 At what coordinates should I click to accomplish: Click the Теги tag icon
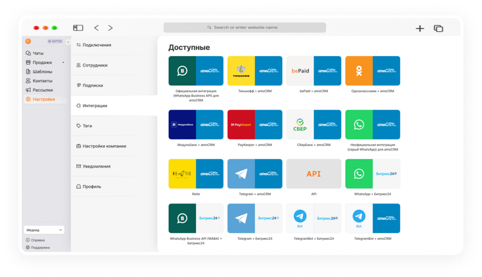[x=79, y=126]
